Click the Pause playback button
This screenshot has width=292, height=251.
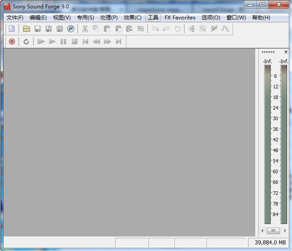[63, 42]
